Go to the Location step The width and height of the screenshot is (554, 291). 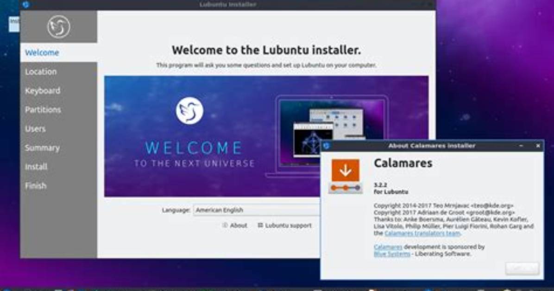point(59,72)
